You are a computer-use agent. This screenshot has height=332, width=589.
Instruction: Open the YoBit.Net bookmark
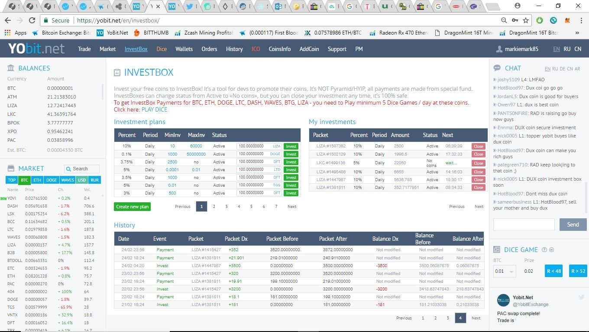pyautogui.click(x=113, y=32)
